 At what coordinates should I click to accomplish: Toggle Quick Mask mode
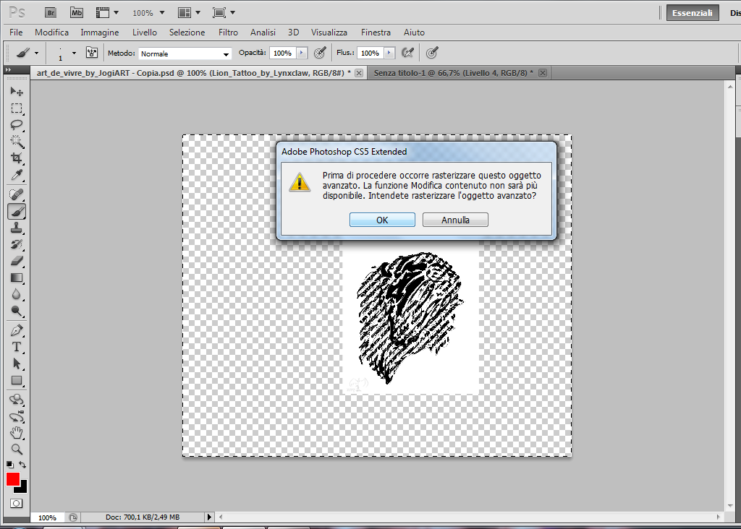coord(16,504)
